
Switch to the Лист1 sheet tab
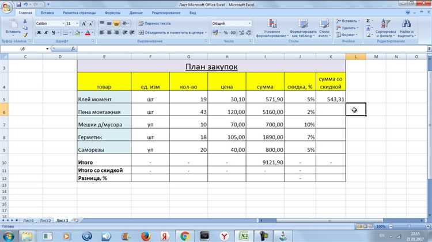[x=27, y=220]
